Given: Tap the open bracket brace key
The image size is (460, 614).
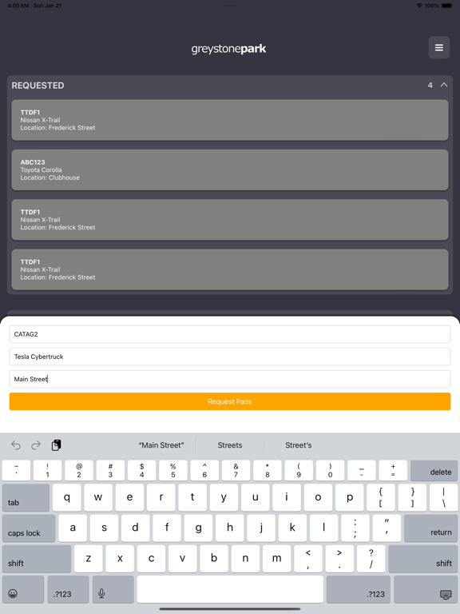Looking at the screenshot, I should click(x=381, y=498).
